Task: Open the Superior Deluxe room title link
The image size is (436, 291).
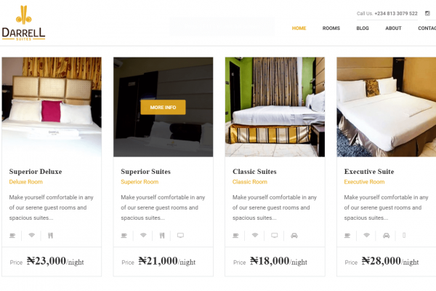Action: pyautogui.click(x=36, y=172)
